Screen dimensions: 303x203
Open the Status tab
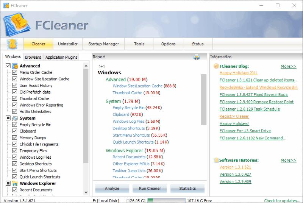click(198, 44)
